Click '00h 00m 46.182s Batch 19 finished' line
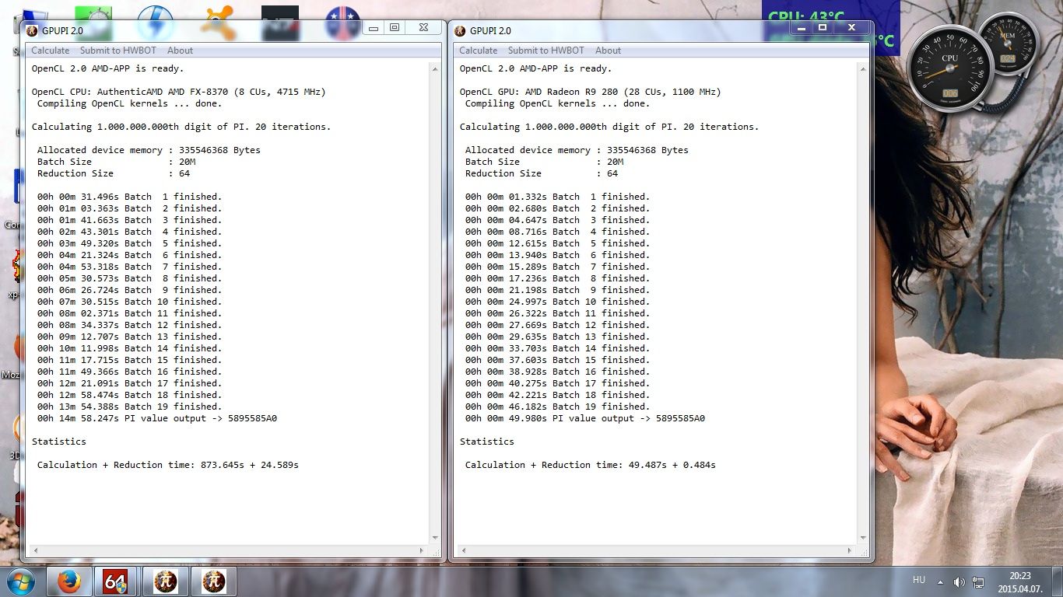This screenshot has height=597, width=1063. point(557,407)
